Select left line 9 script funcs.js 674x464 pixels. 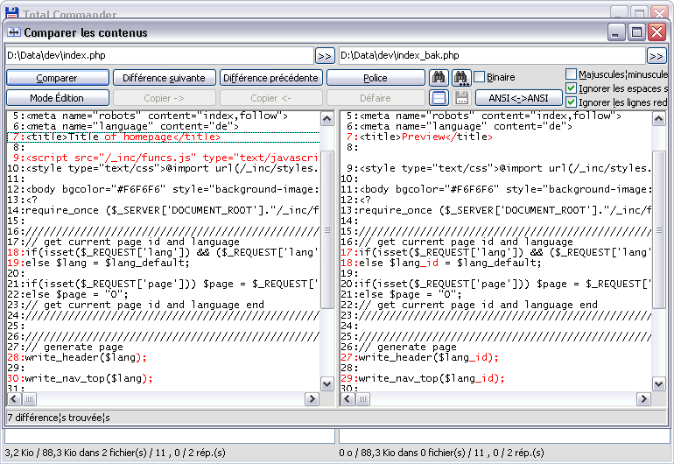[x=164, y=158]
